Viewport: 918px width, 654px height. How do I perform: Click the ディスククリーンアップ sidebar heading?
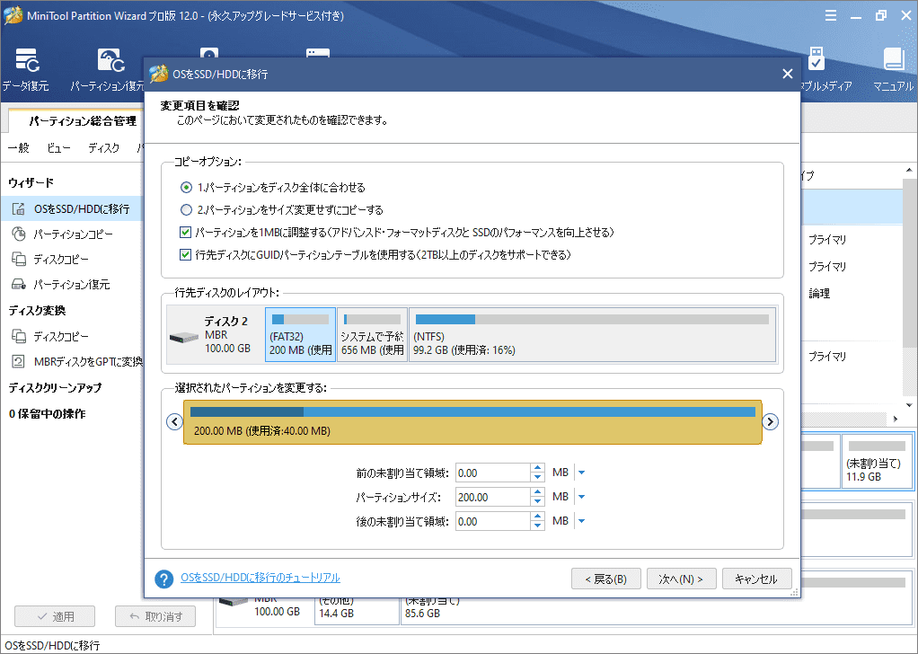55,387
